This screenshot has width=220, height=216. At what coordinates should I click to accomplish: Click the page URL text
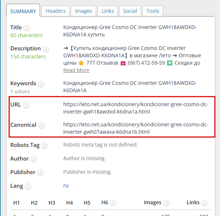[136, 108]
